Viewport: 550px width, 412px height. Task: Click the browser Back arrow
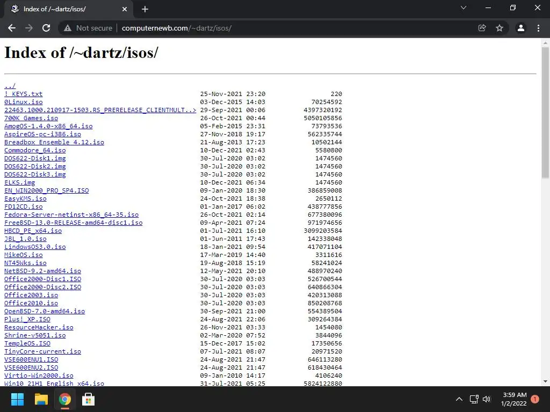12,28
